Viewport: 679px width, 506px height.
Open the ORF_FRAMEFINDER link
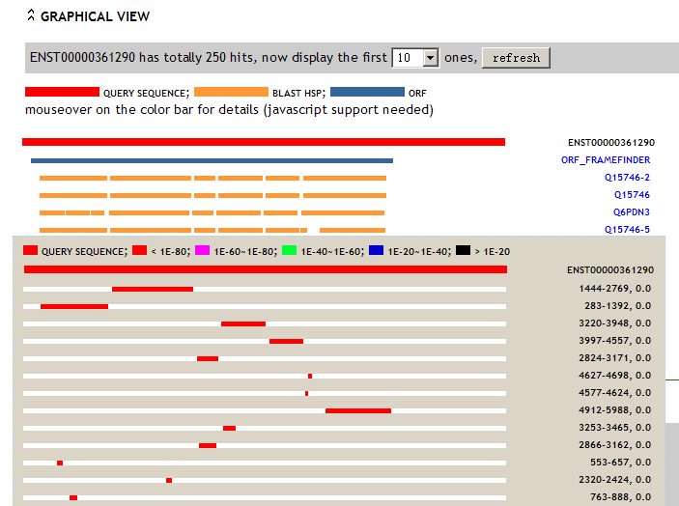(605, 159)
